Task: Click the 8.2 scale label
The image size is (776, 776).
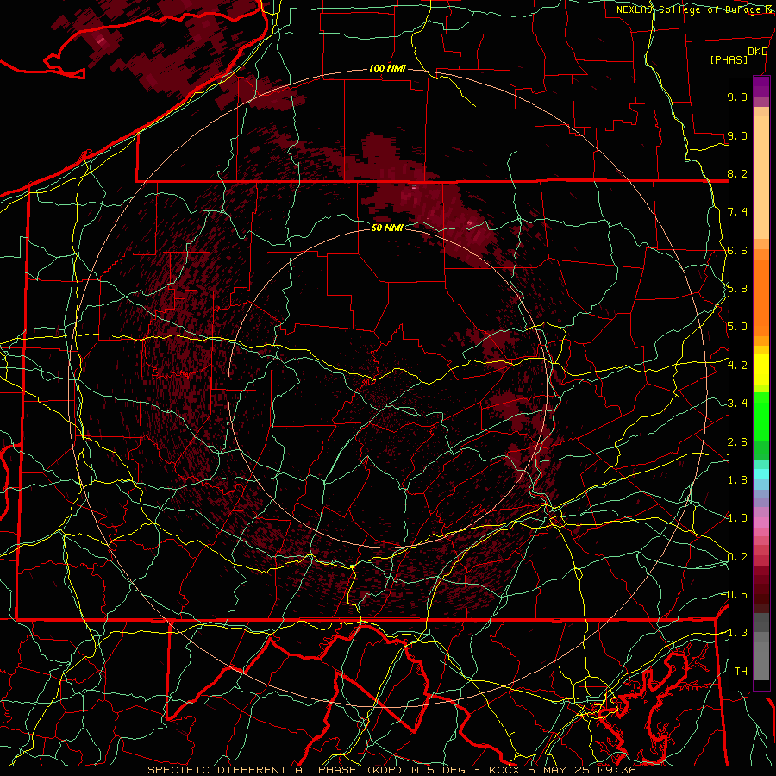Action: (737, 173)
